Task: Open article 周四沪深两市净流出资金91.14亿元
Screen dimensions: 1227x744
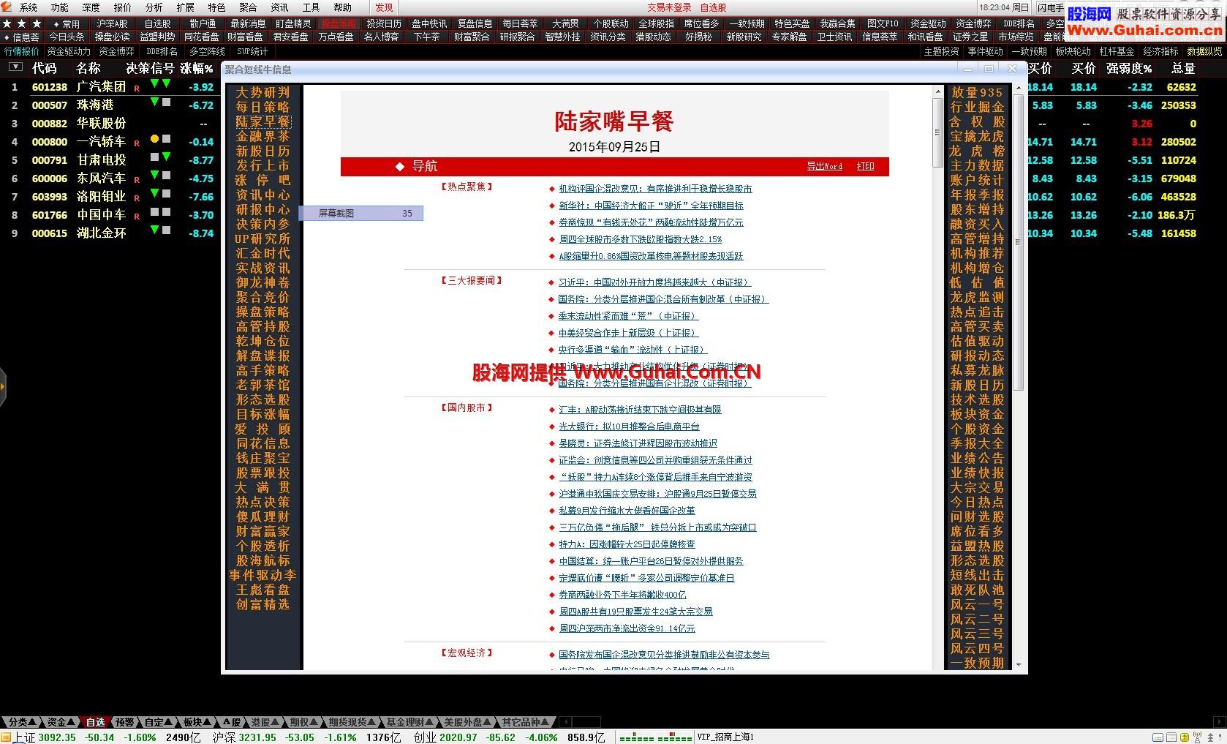Action: coord(627,628)
